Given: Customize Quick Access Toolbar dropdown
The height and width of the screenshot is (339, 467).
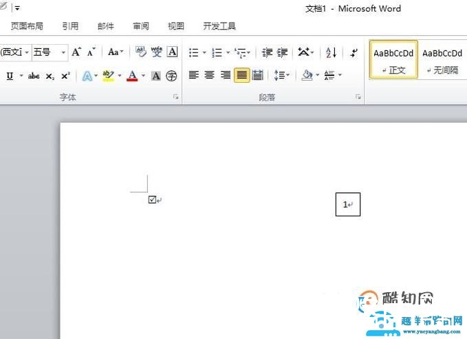Looking at the screenshot, I should point(17,9).
